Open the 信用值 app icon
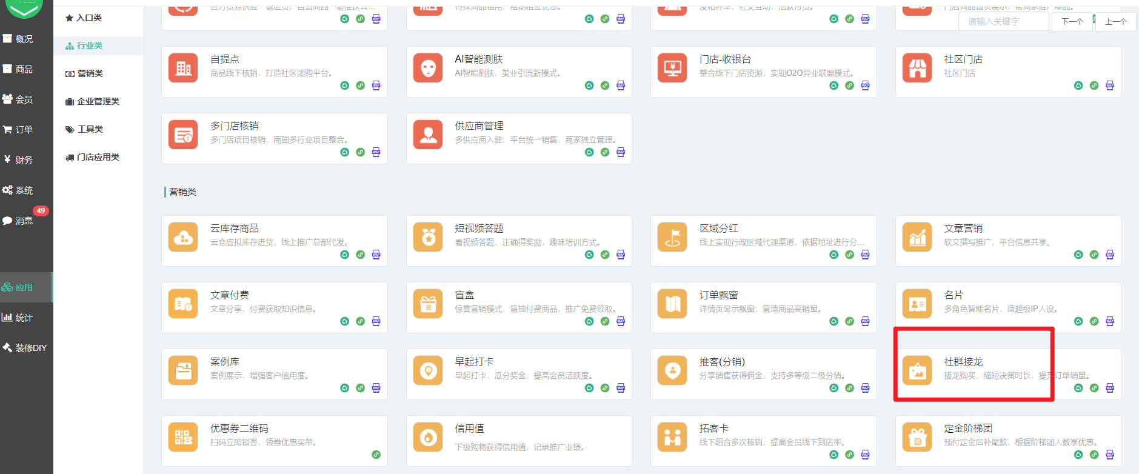Viewport: 1139px width, 474px height. click(x=428, y=437)
